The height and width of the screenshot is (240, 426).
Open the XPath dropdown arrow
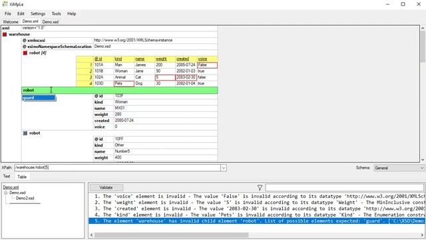click(224, 168)
